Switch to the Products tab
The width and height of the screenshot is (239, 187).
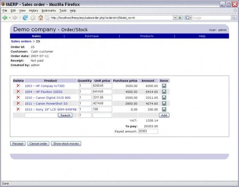coord(147,36)
